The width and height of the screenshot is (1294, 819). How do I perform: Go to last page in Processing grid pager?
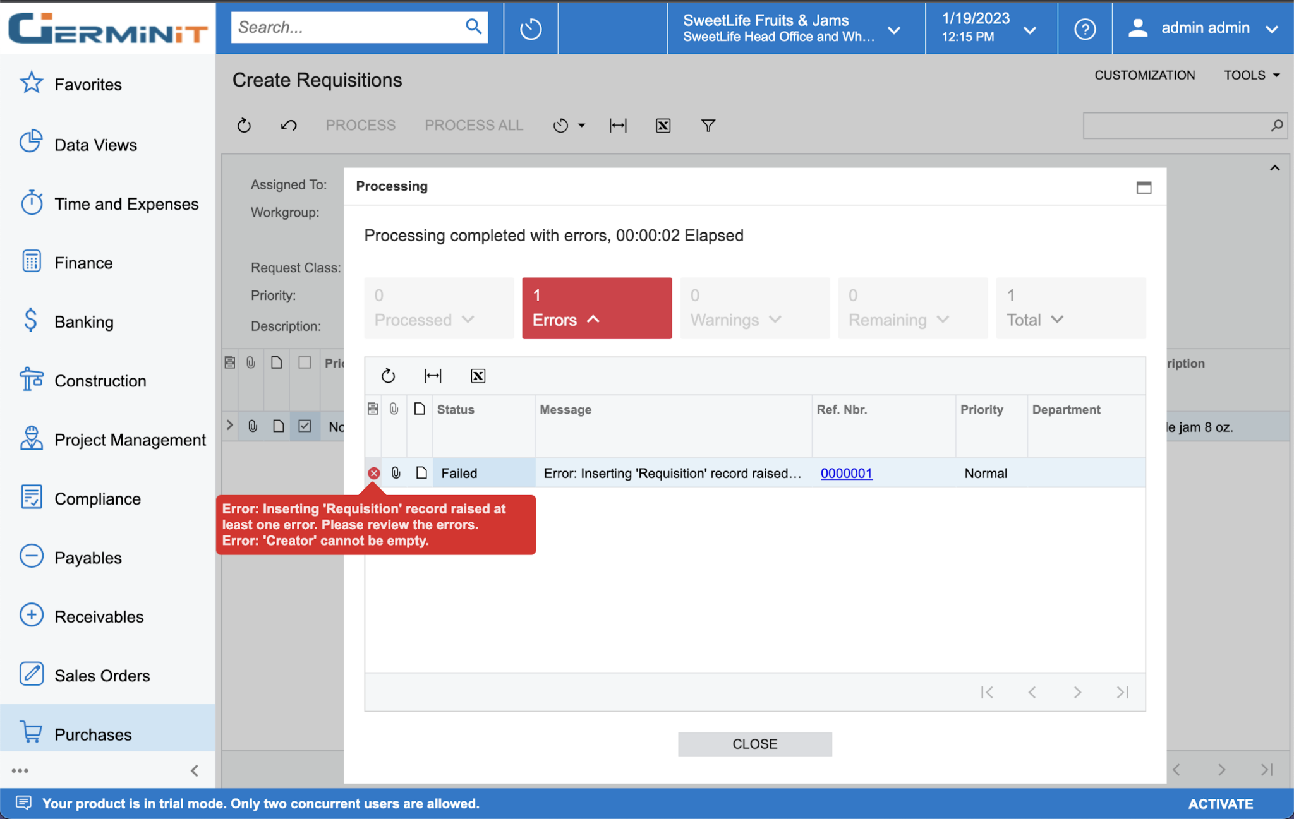click(x=1123, y=693)
